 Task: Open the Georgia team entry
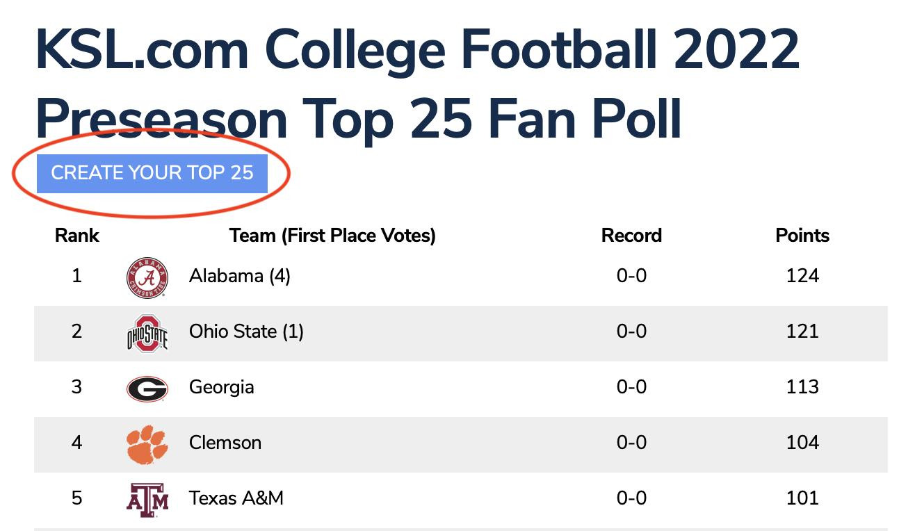pos(221,387)
